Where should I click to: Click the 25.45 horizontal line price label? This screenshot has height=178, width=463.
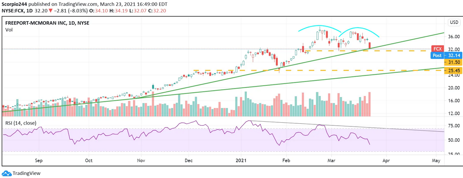coord(454,70)
